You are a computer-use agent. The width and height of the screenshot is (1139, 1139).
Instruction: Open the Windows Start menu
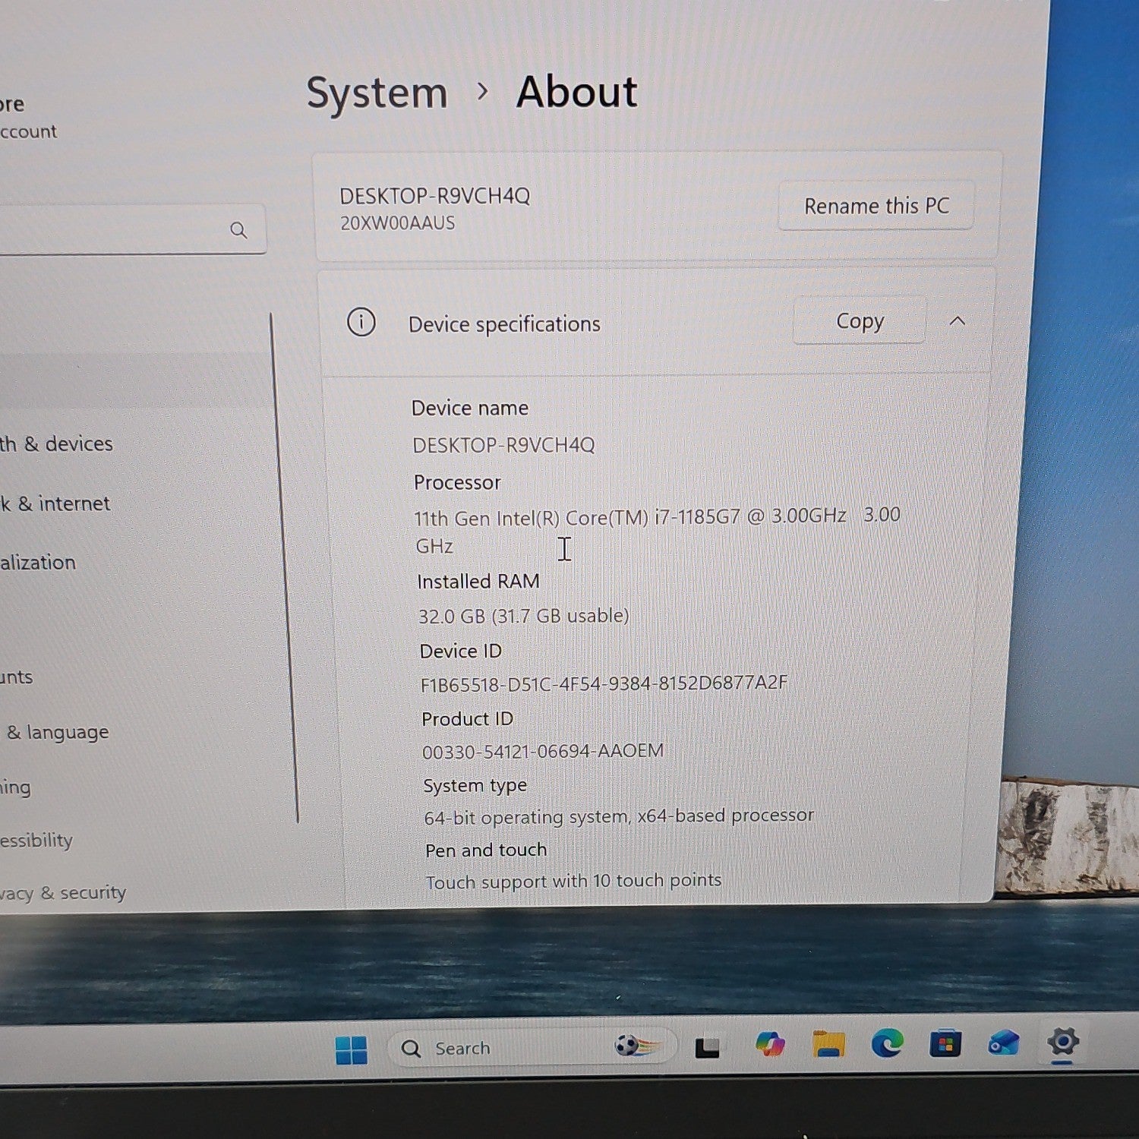click(x=351, y=1050)
